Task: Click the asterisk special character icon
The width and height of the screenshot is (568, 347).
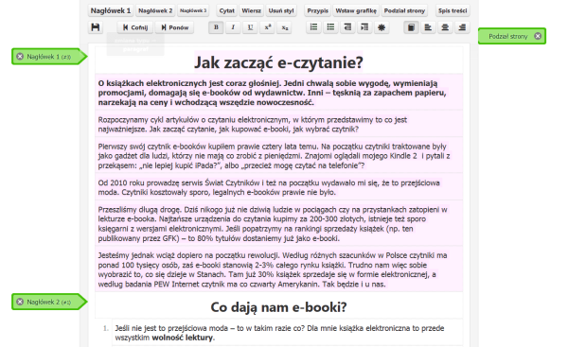Action: pos(382,27)
